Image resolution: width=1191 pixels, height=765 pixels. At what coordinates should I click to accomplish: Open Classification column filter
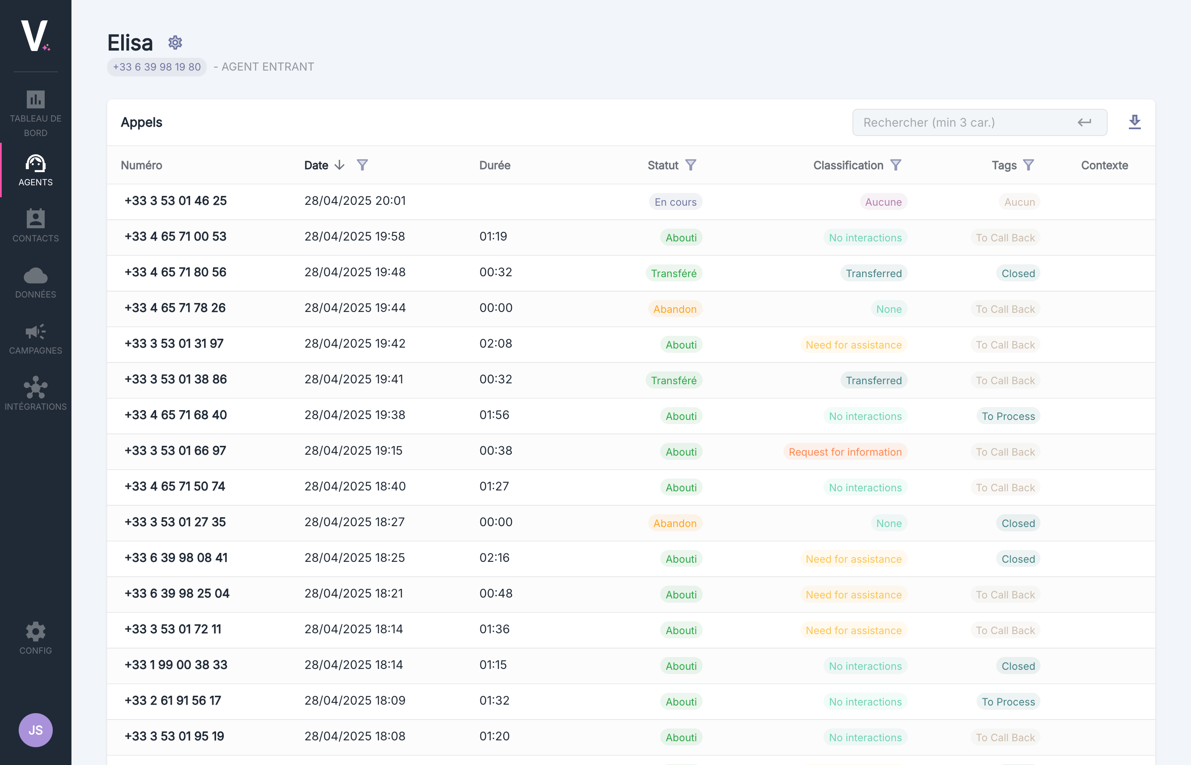pyautogui.click(x=896, y=165)
